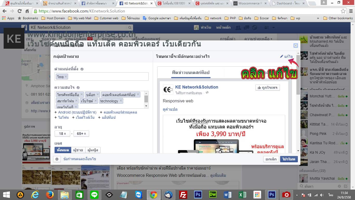This screenshot has height=200, width=355.
Task: Open chat options gear icon
Action: tap(339, 186)
